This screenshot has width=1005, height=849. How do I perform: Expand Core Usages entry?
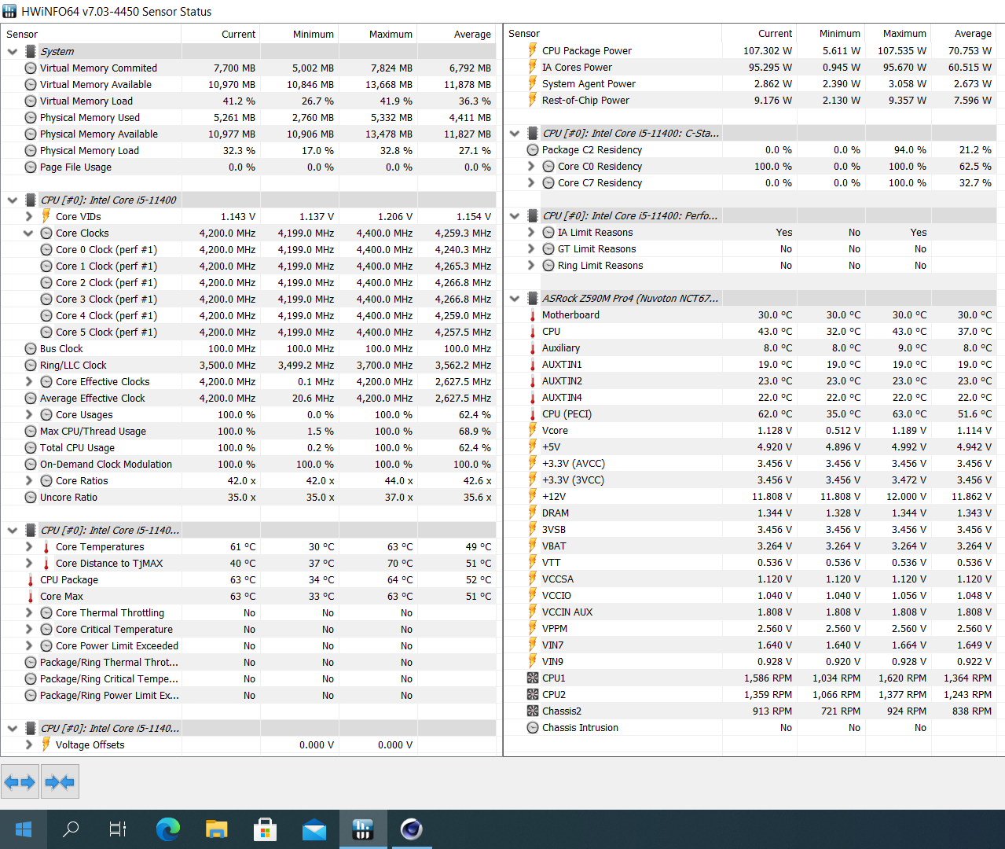point(28,414)
